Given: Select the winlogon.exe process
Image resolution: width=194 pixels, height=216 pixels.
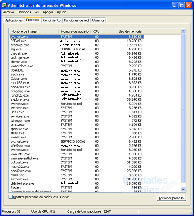Looking at the screenshot, I should click(77, 121).
